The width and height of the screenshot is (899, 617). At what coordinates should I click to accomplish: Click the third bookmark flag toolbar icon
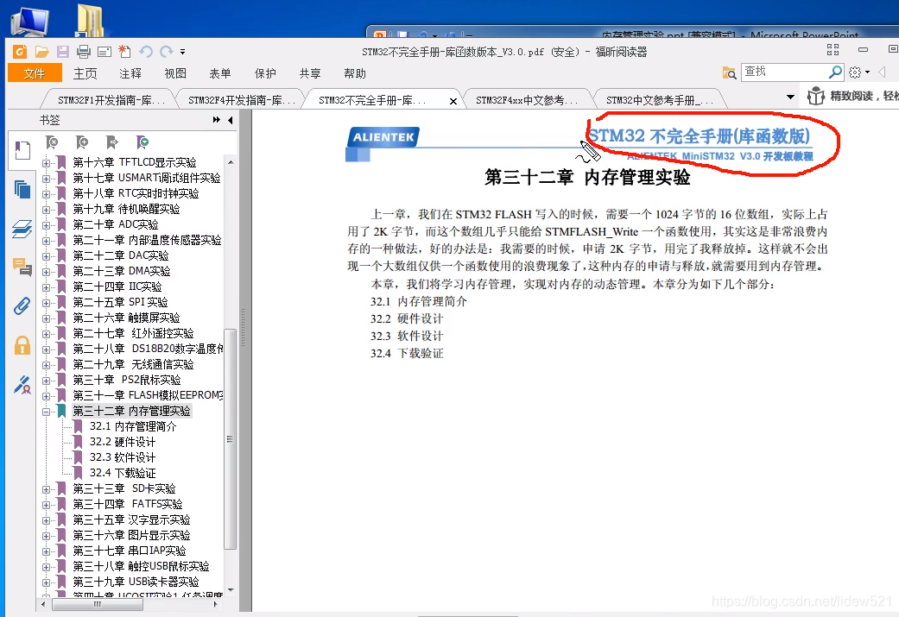click(111, 142)
